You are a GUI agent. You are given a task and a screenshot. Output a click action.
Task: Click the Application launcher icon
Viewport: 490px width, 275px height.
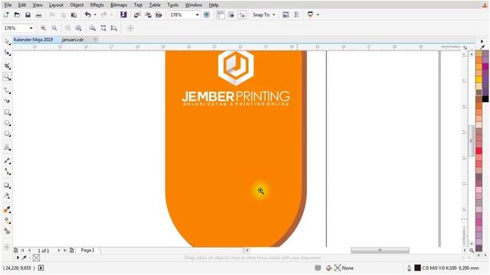[x=310, y=15]
